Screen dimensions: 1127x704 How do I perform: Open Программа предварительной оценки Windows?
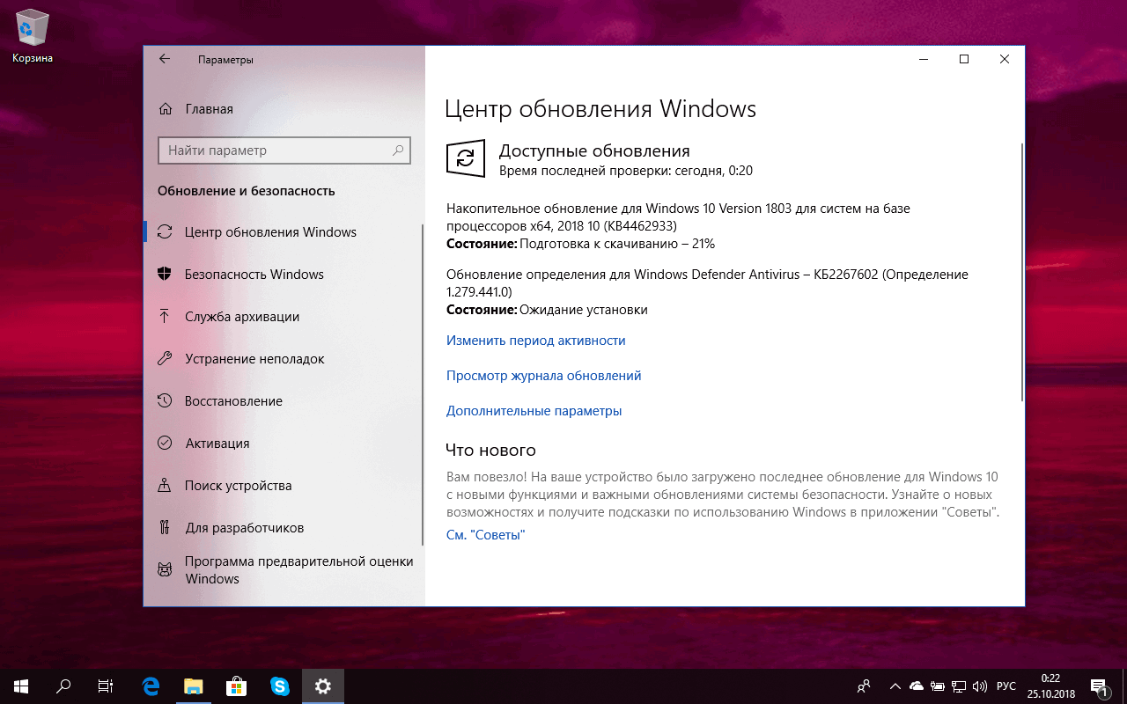point(298,569)
